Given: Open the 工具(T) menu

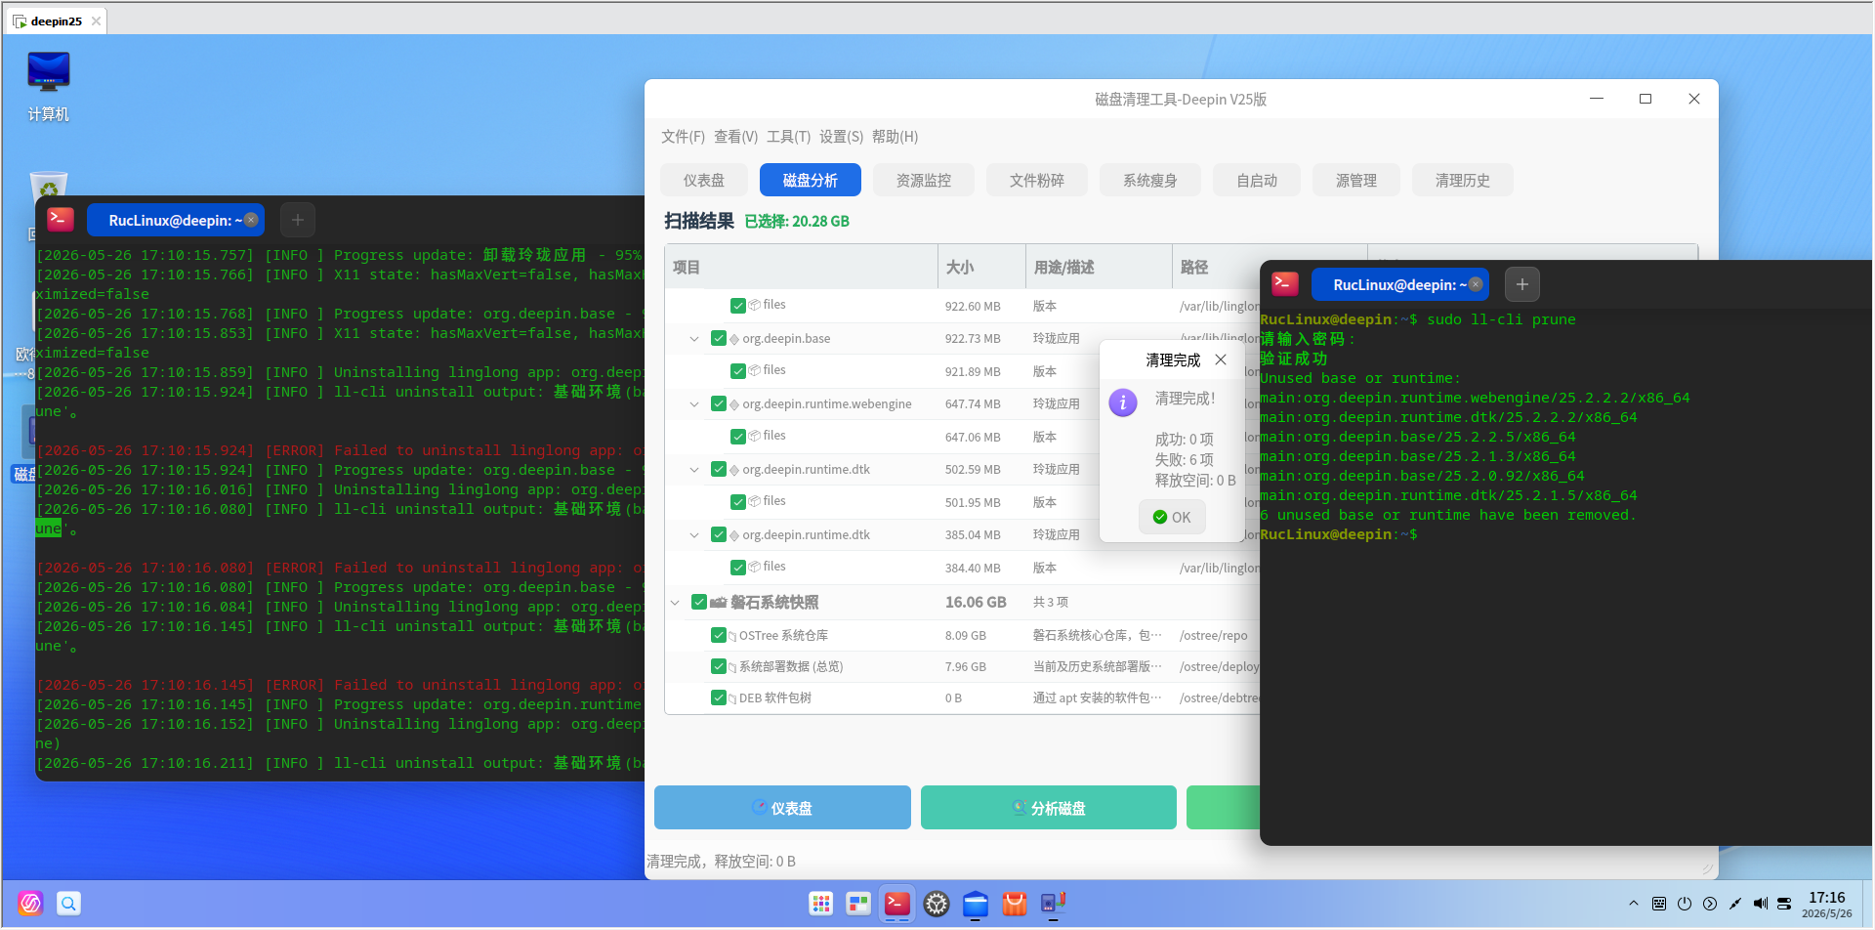Looking at the screenshot, I should tap(788, 137).
